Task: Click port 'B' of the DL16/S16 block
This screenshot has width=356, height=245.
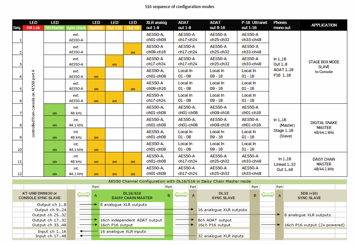Action: [169, 196]
